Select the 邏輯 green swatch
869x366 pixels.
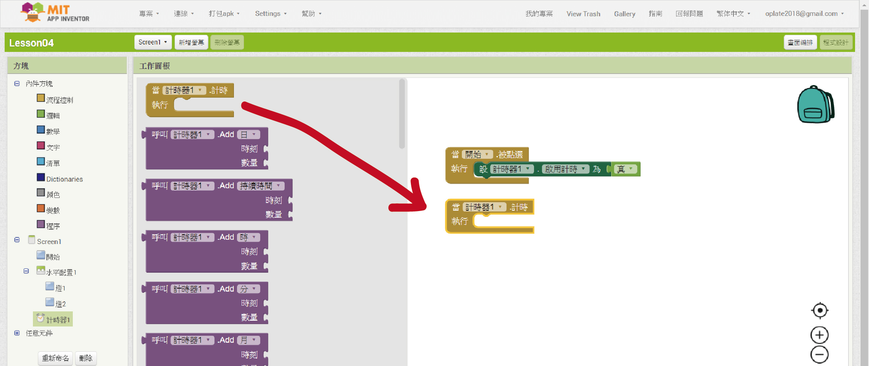(41, 114)
